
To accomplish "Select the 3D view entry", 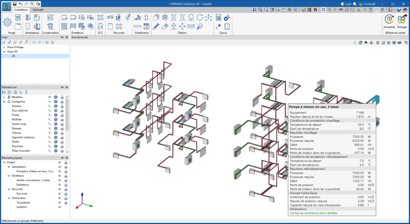I will click(x=13, y=56).
